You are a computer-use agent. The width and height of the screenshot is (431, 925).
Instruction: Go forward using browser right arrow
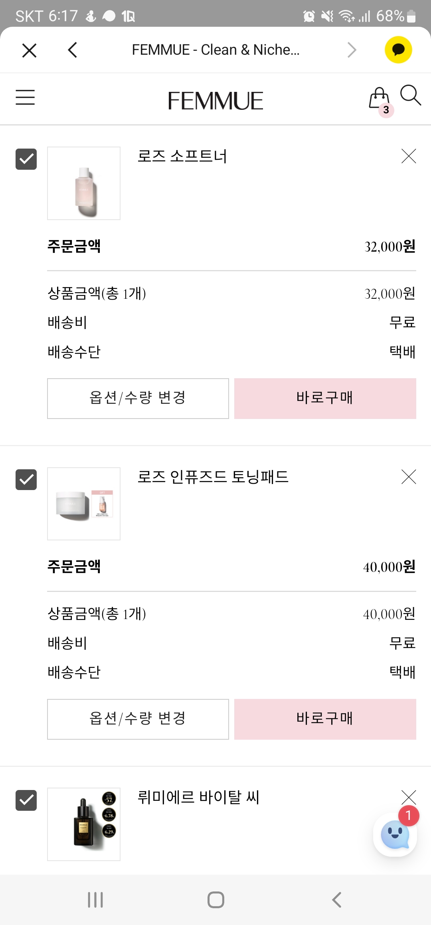352,50
